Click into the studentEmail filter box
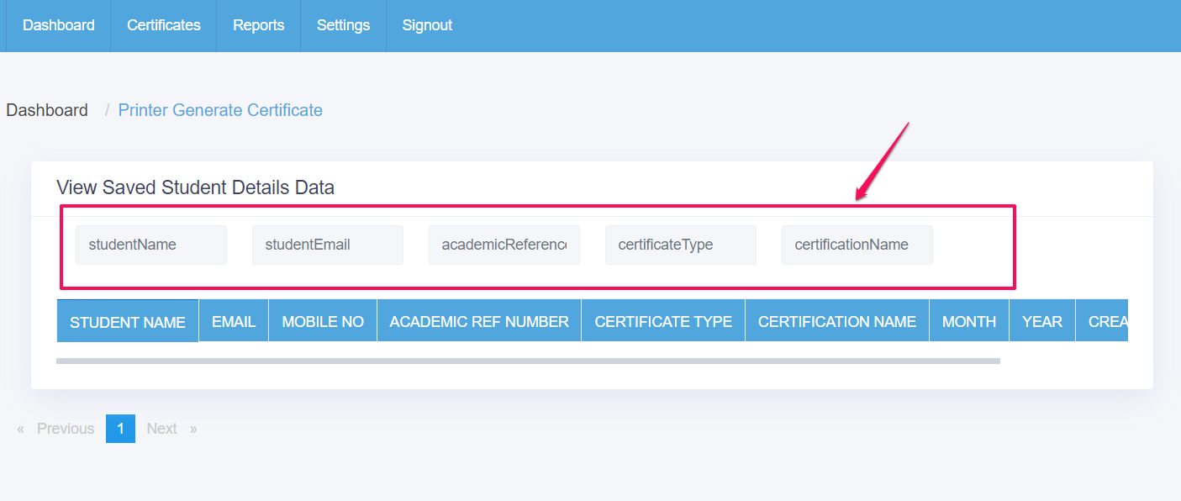The width and height of the screenshot is (1181, 501). pyautogui.click(x=328, y=245)
